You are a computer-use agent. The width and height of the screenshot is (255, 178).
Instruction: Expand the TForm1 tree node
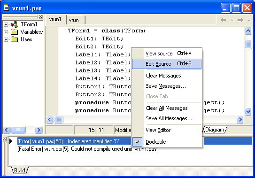coord(6,24)
